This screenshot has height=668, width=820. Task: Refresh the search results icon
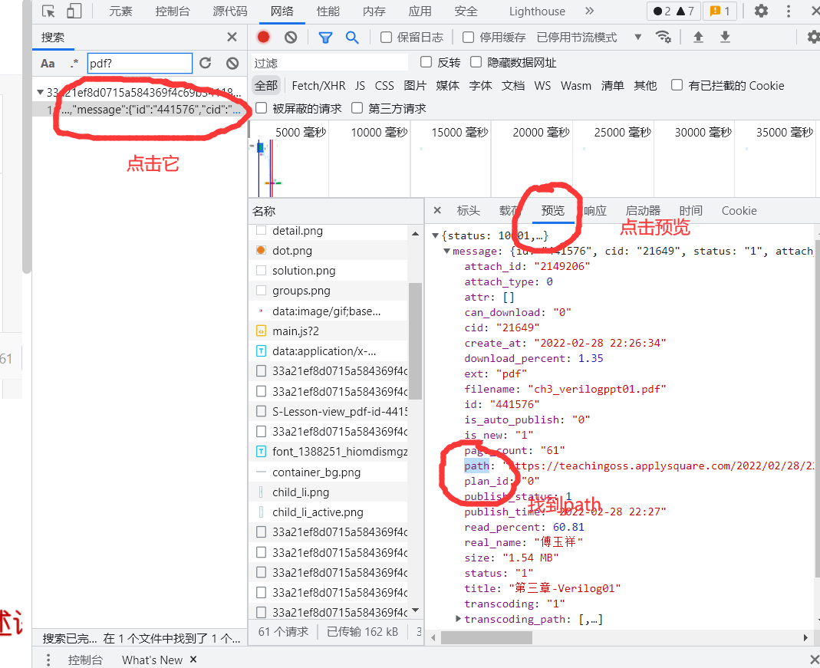206,63
